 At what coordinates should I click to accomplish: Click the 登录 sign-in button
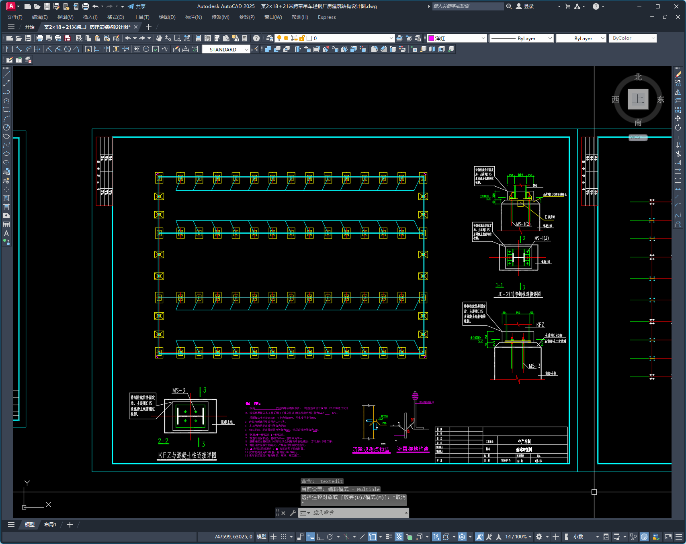(525, 6)
